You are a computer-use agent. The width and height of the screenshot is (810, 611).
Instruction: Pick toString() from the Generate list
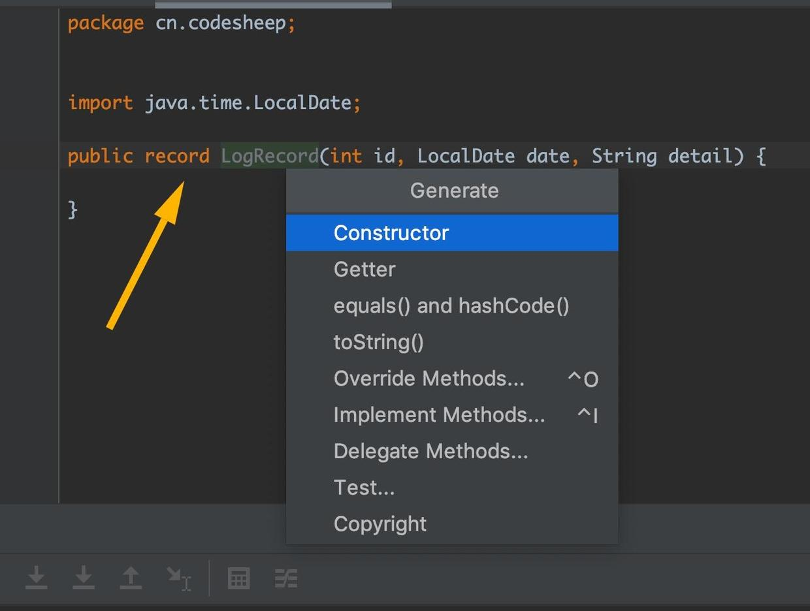pyautogui.click(x=378, y=342)
